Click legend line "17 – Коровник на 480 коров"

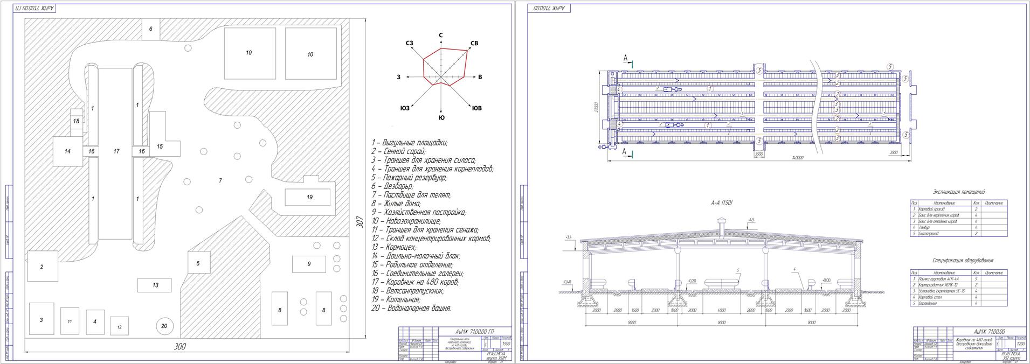[414, 282]
